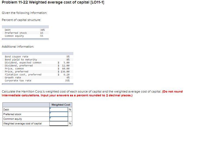Click the 'Common equity' label in answer table
223x141 pixels.
(x=13, y=119)
